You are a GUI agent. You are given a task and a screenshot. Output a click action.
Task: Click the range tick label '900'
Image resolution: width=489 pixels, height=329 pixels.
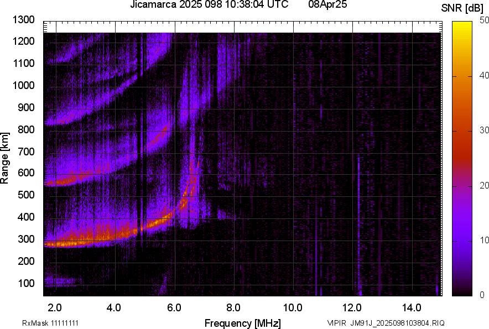click(26, 107)
